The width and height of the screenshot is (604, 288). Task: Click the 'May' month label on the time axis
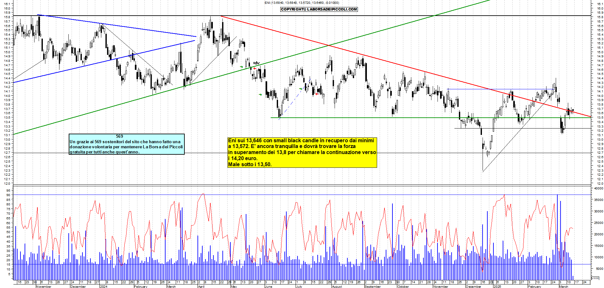[234, 286]
